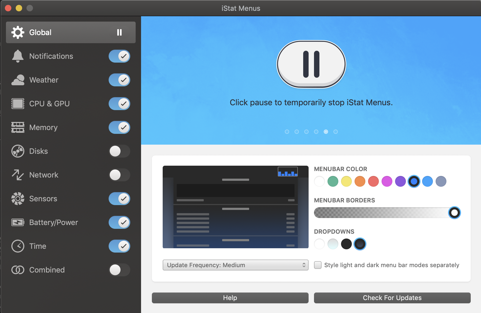Click the Notifications bell icon

coord(18,56)
